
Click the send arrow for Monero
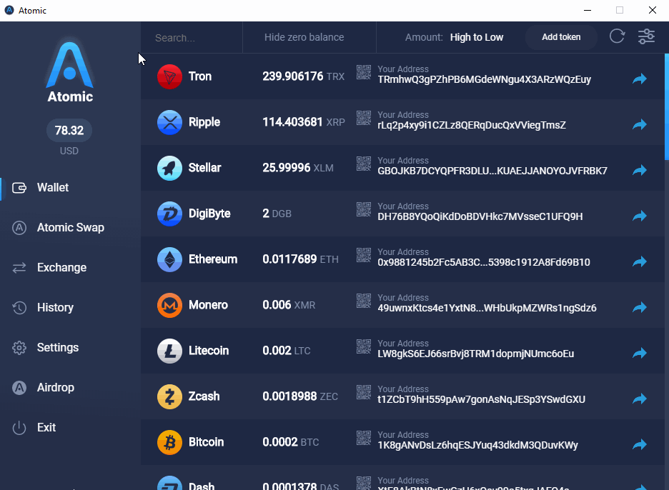640,307
